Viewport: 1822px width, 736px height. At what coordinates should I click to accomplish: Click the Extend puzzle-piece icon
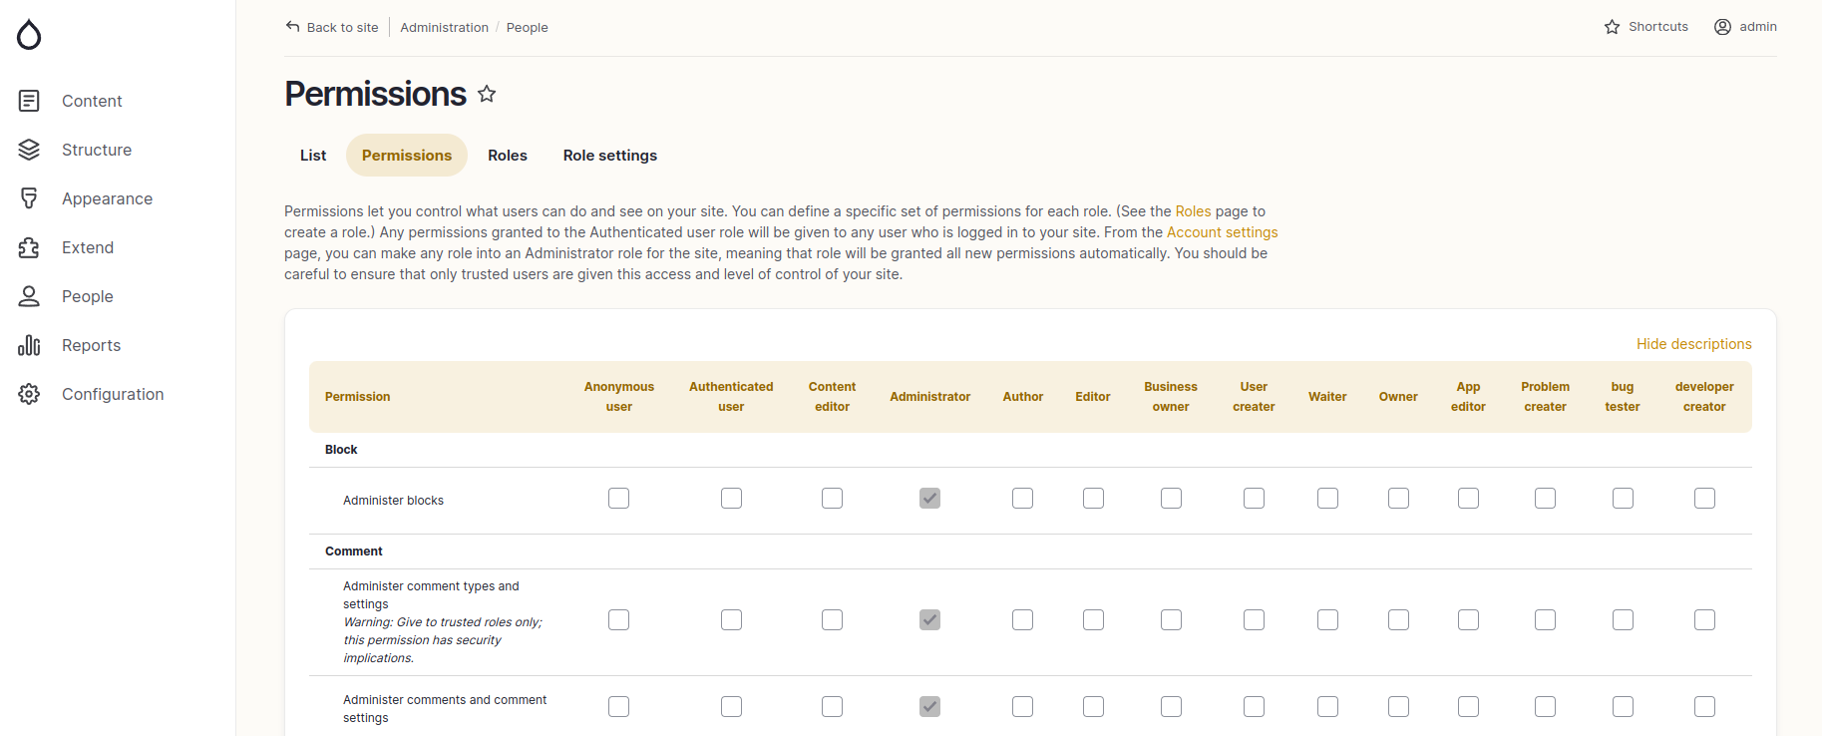(29, 247)
